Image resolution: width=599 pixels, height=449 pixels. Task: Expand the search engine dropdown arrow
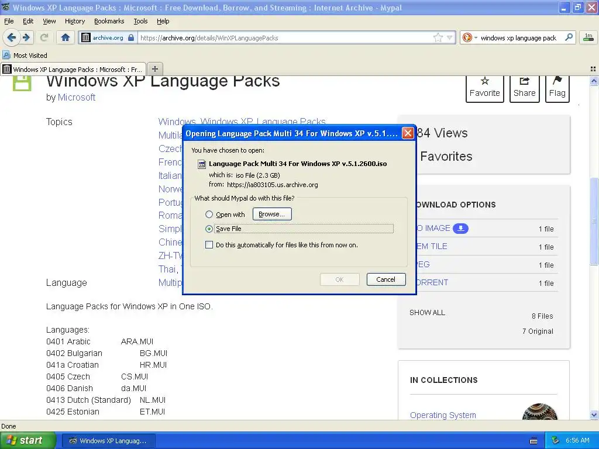click(476, 37)
